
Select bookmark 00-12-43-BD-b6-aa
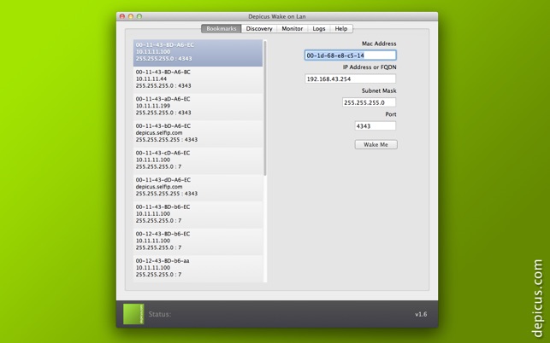pos(198,269)
